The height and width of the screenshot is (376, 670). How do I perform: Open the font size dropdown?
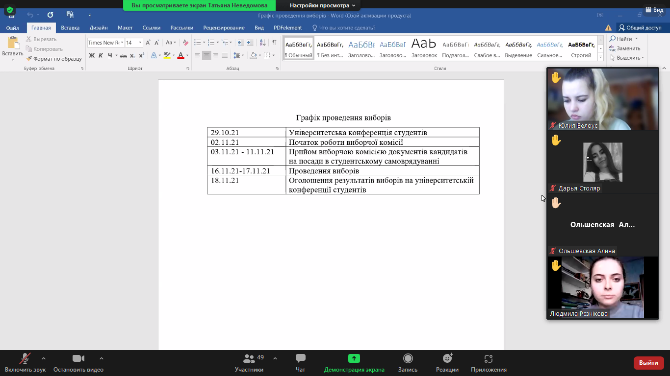coord(140,43)
